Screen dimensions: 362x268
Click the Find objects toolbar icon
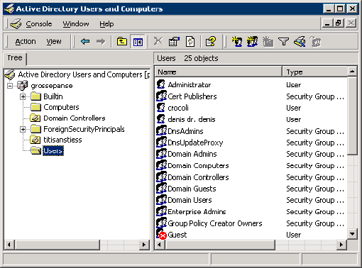click(300, 42)
